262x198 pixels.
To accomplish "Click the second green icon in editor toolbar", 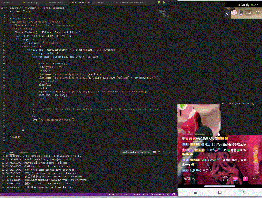I will (x=164, y=2).
